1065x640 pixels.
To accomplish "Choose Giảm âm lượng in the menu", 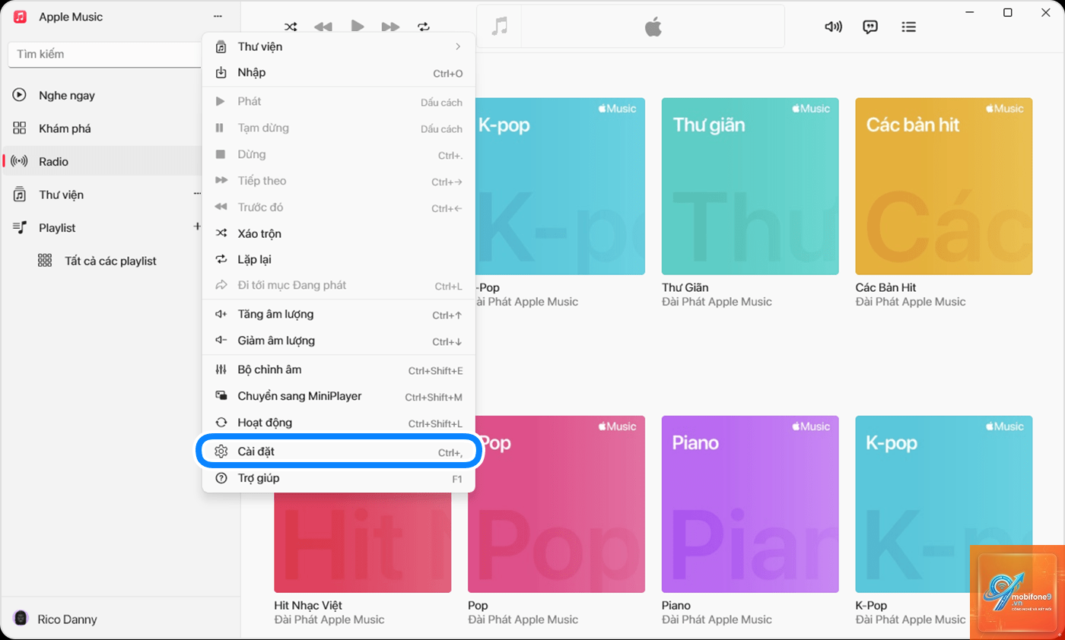I will pos(339,341).
